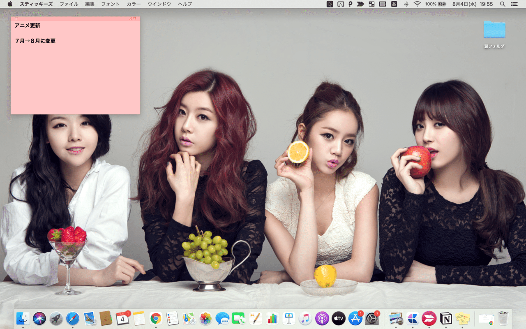
Task: Click the アニメ更新 text in sticky note
Action: [27, 25]
